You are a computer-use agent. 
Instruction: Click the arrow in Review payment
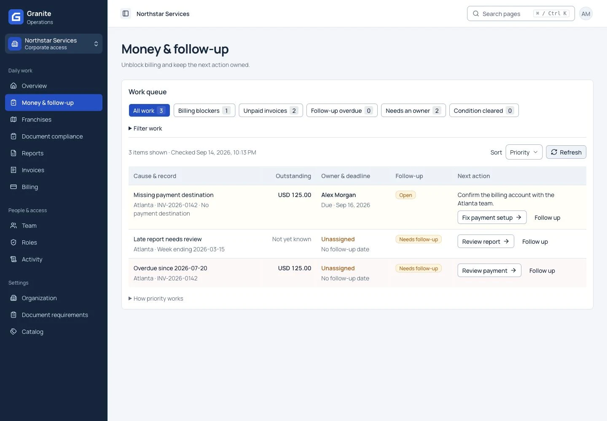[513, 270]
